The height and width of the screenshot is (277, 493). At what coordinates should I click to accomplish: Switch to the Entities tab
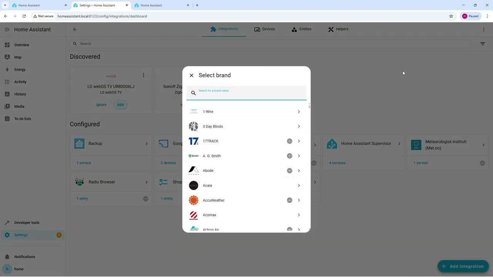(x=301, y=29)
